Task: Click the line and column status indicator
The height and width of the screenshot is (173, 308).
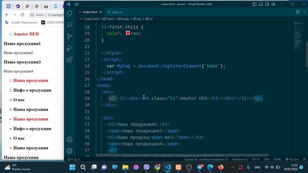Action: 206,159
